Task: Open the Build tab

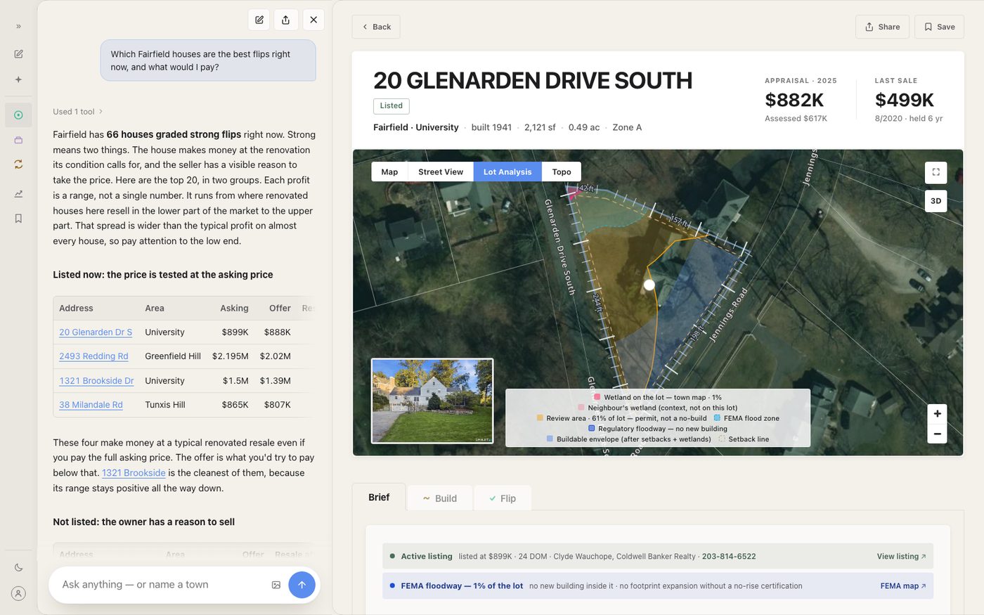Action: [440, 498]
